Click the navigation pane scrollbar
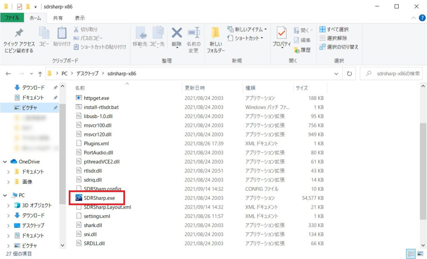 63,154
